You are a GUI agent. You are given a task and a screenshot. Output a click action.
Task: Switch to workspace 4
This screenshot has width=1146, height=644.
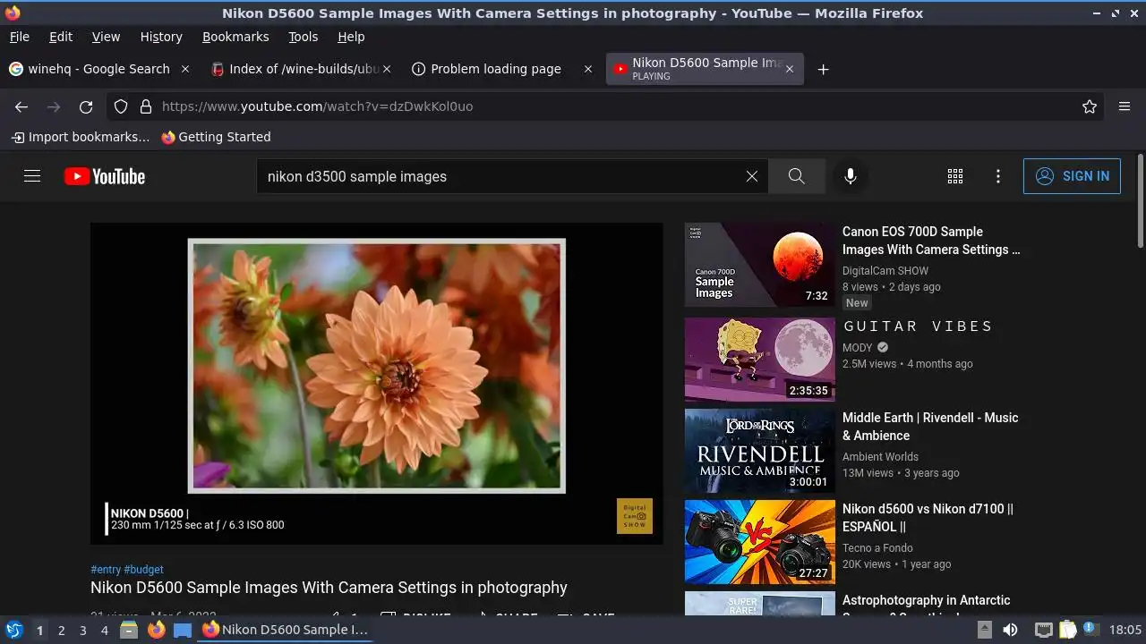[104, 630]
